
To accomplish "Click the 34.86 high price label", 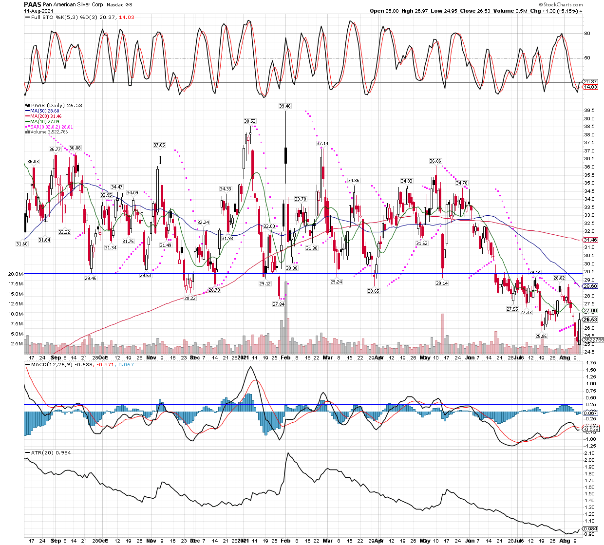I will [x=354, y=181].
